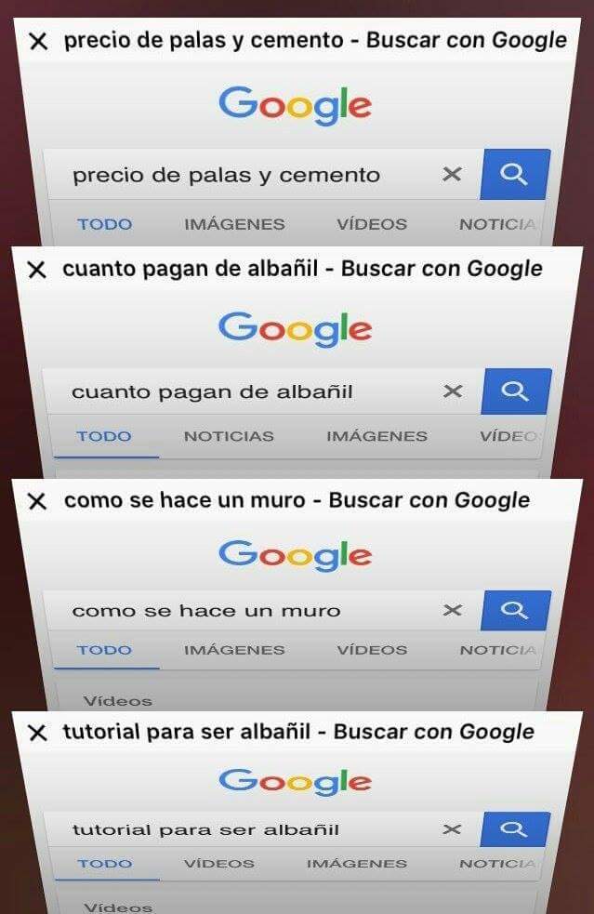Open IMÁGENES results for 'precio de palas y cemento'
594x914 pixels.
point(234,224)
